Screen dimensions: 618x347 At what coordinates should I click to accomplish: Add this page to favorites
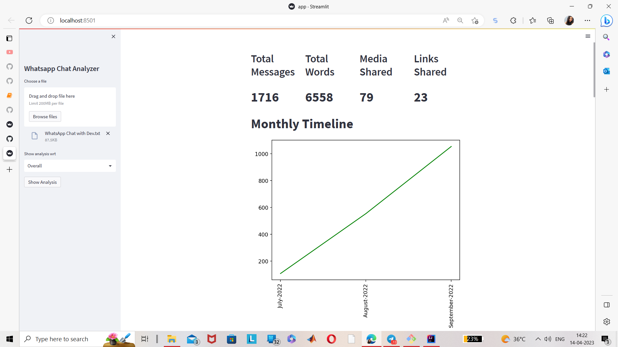tap(475, 21)
